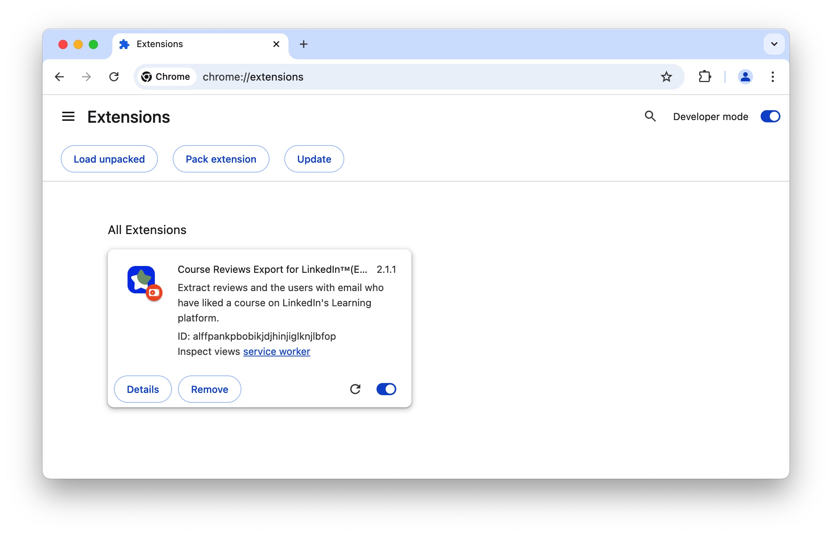Bookmark this page with the star icon
The height and width of the screenshot is (535, 832).
[667, 77]
